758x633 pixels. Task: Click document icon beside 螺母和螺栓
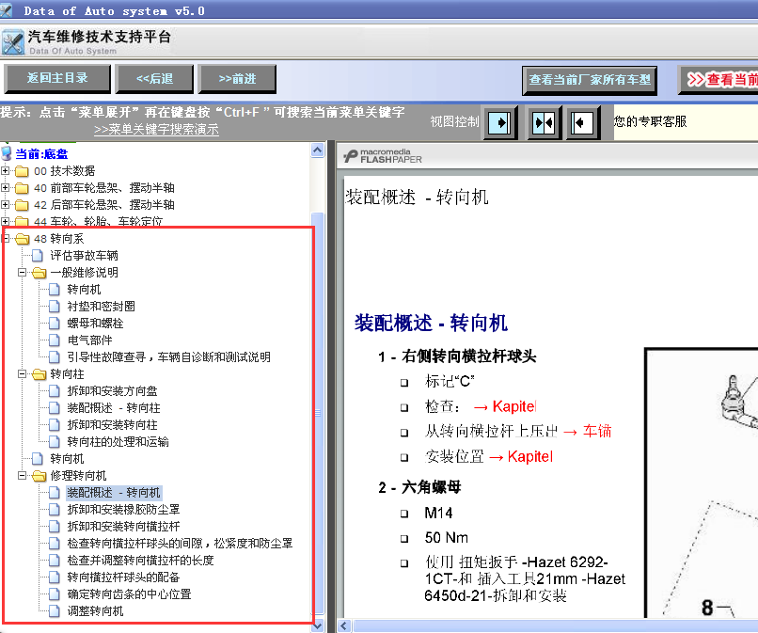coord(55,323)
